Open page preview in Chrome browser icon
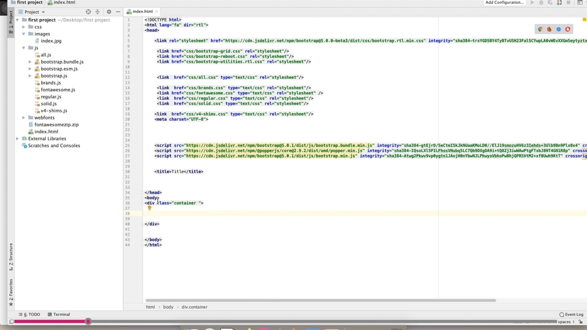This screenshot has height=330, width=587. (x=540, y=29)
